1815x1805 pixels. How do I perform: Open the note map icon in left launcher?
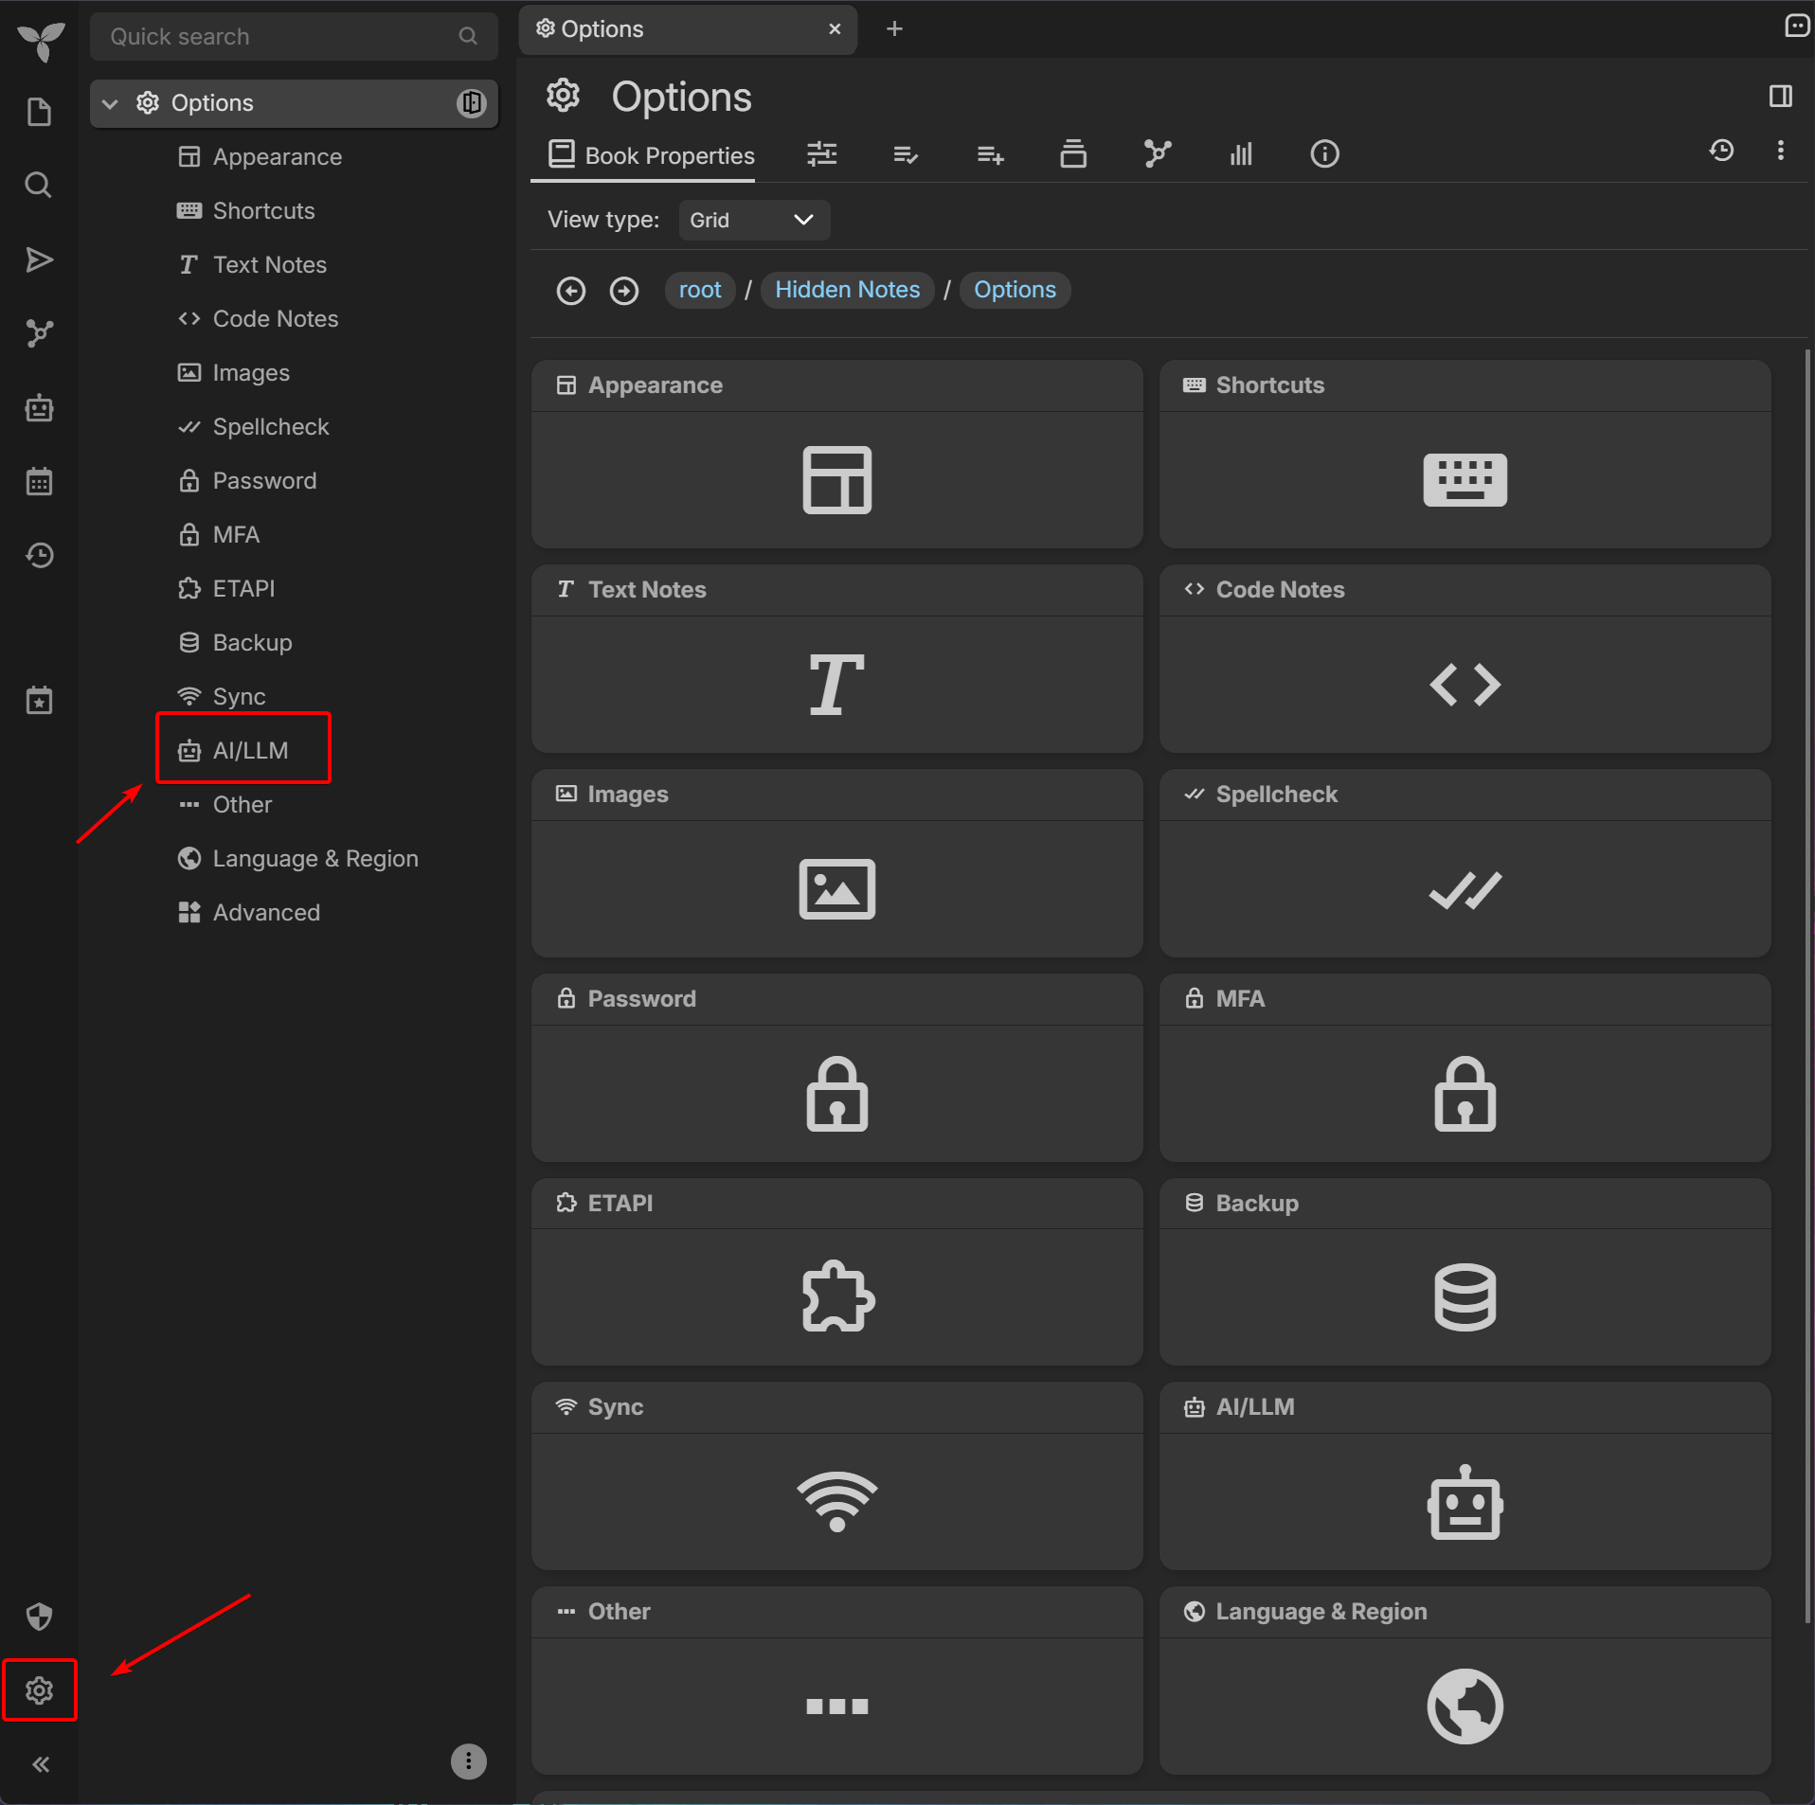(x=39, y=333)
